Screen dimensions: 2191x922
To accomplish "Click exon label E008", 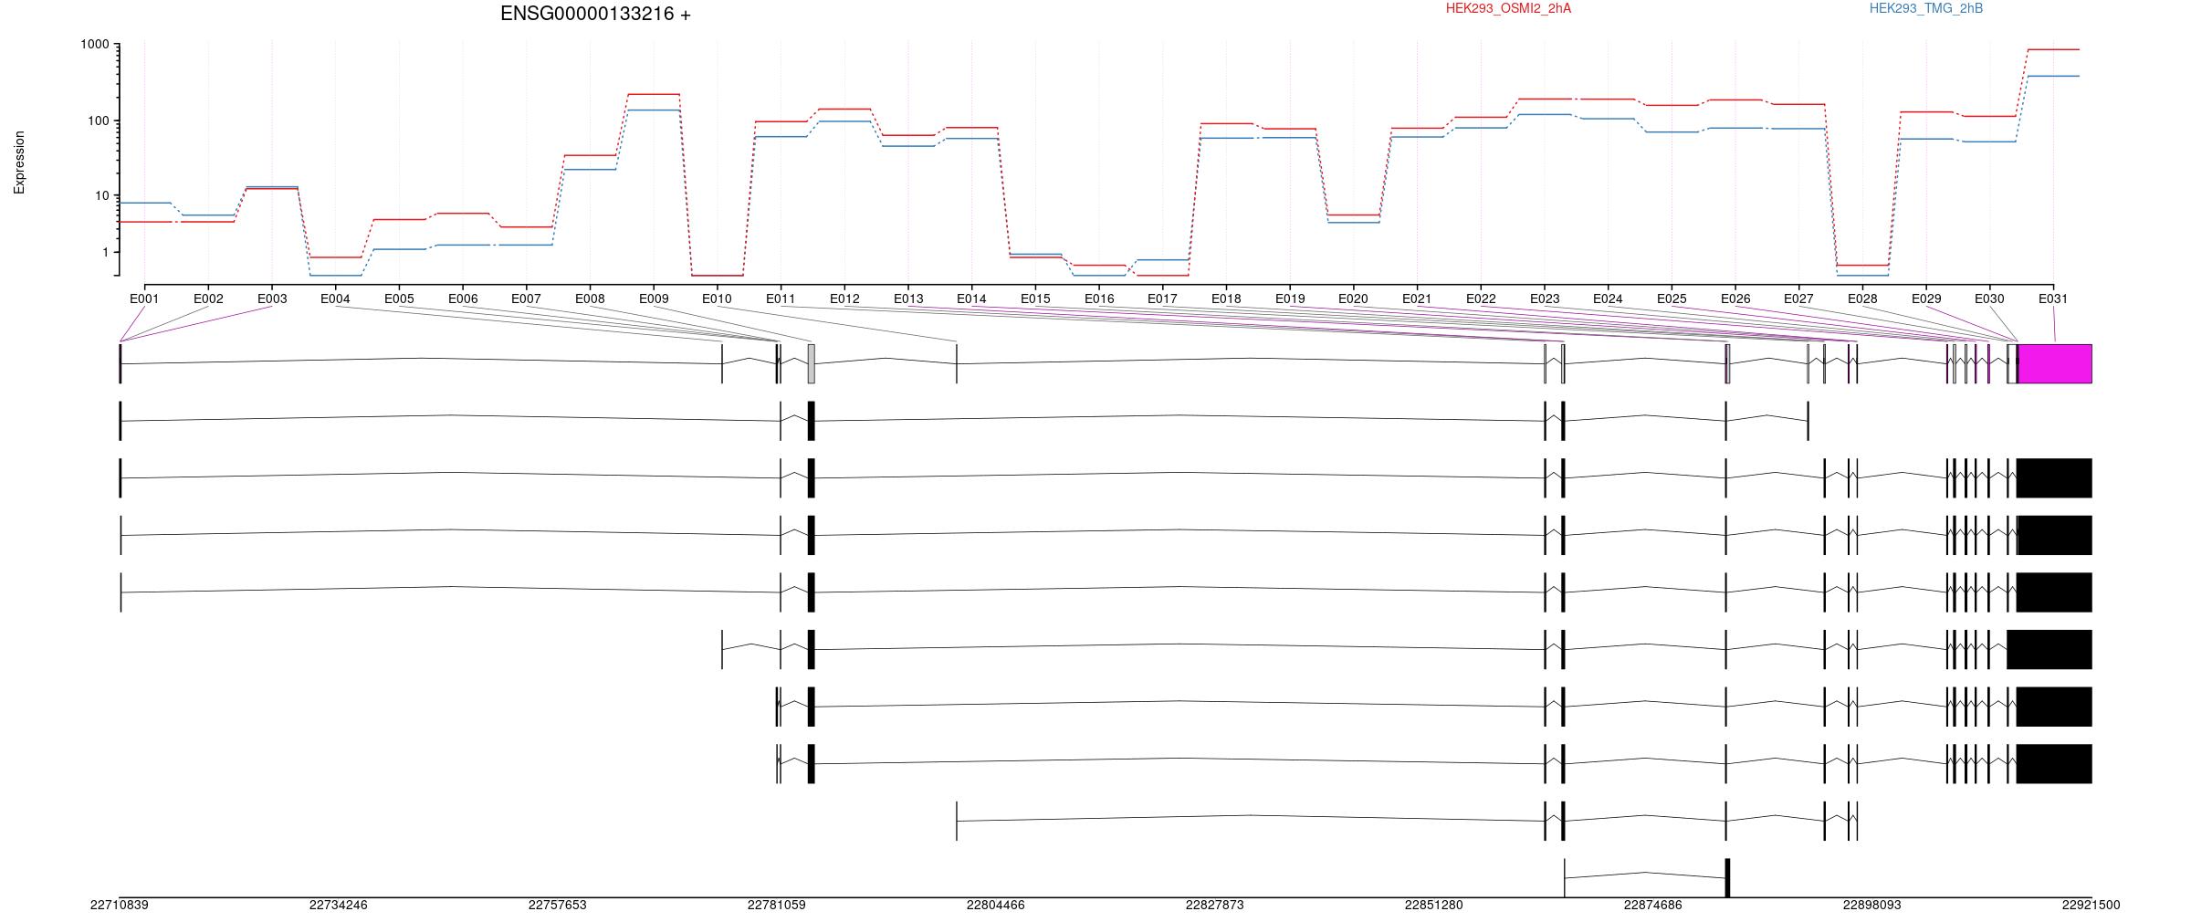I will point(590,299).
